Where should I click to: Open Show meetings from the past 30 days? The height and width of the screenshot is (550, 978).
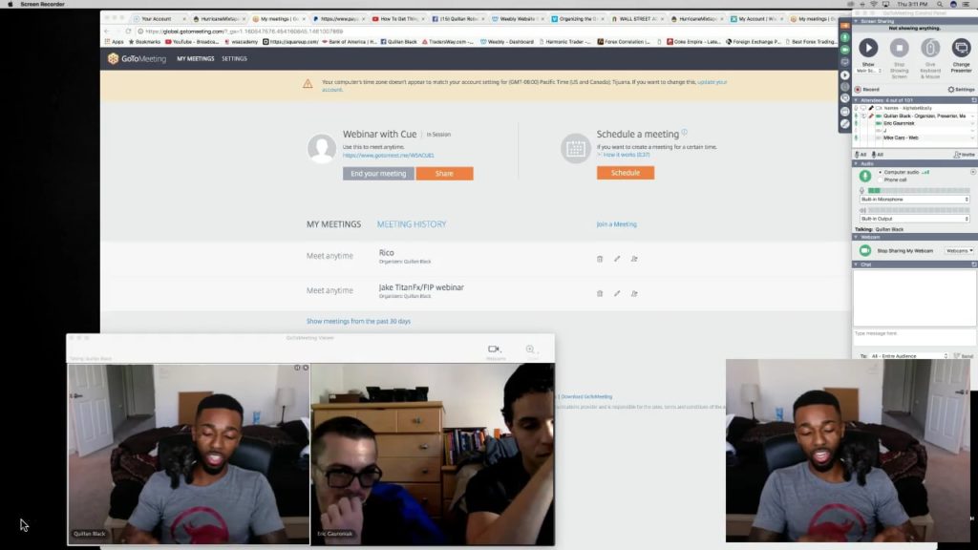point(359,321)
